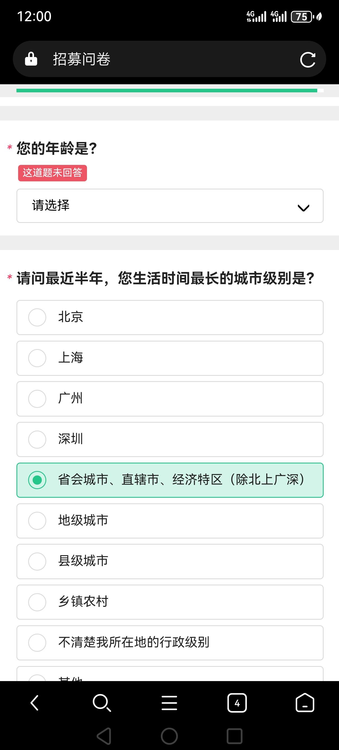Image resolution: width=339 pixels, height=750 pixels.
Task: Tap the browser back arrow icon
Action: [x=35, y=703]
